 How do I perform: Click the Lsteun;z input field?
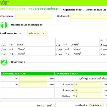tap(88, 85)
